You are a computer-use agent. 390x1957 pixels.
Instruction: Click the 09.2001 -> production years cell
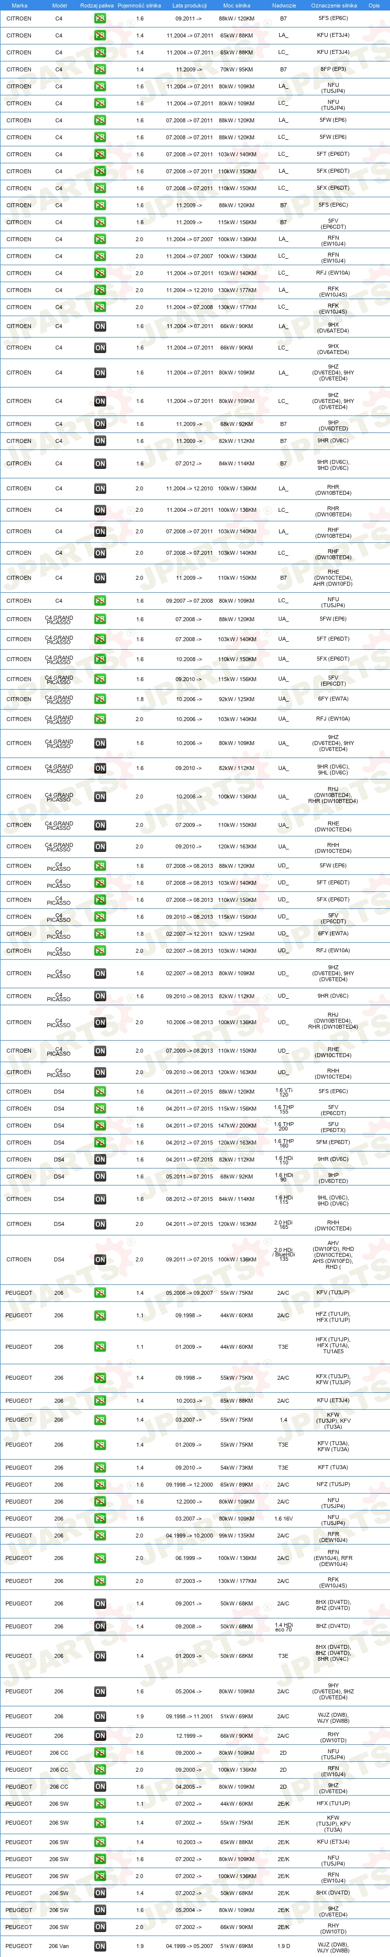tap(189, 1604)
